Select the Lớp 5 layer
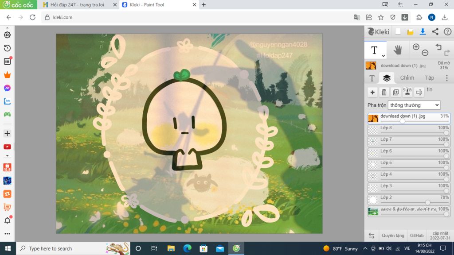 click(409, 165)
